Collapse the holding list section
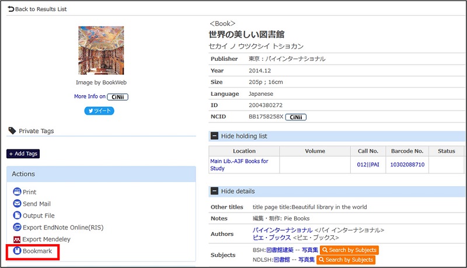Screen dimensions: 467x268 214,136
